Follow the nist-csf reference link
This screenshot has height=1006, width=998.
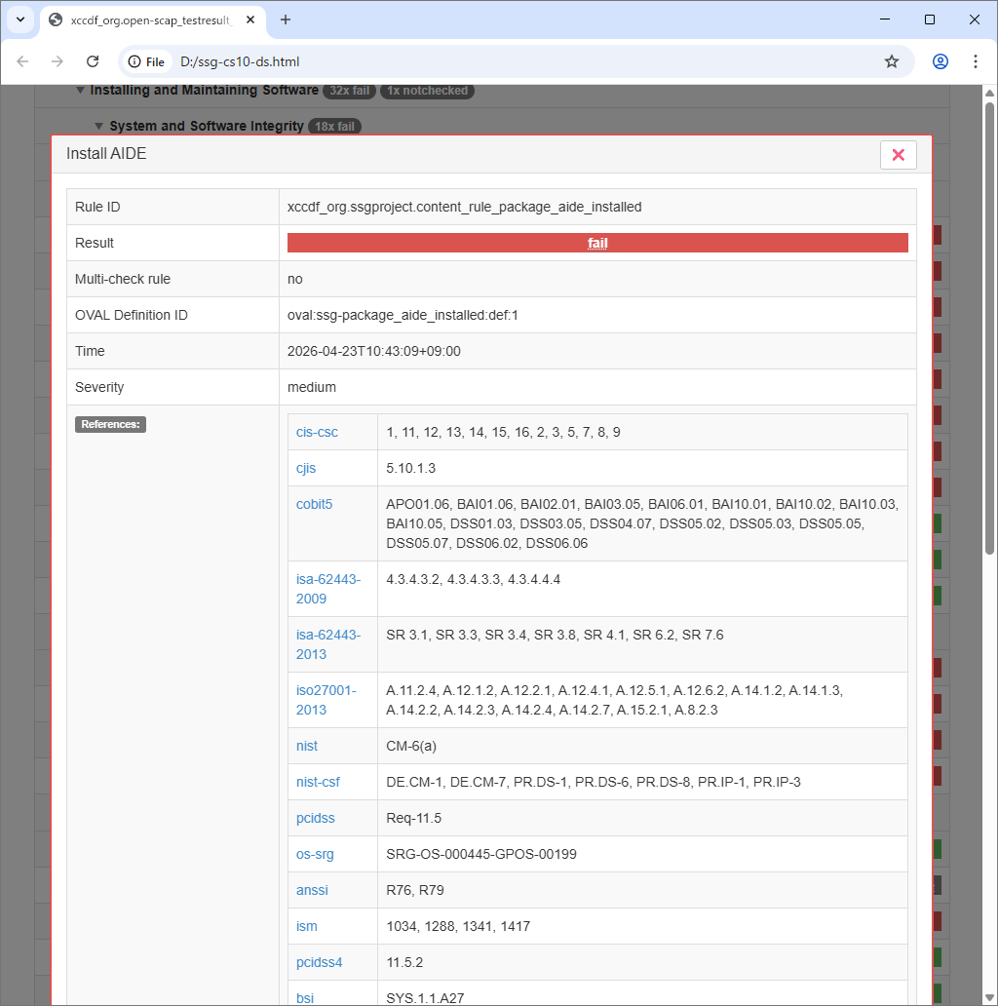pos(318,782)
